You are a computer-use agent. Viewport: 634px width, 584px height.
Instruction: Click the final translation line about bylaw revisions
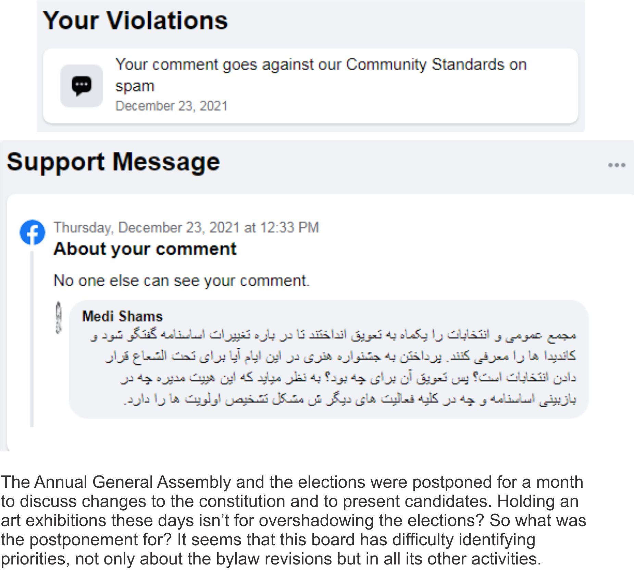pos(271,559)
